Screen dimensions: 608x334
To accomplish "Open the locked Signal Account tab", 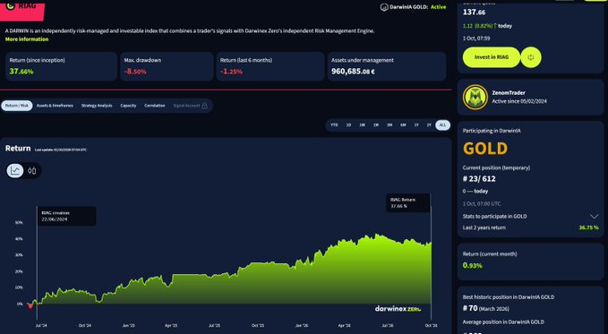I will 191,106.
